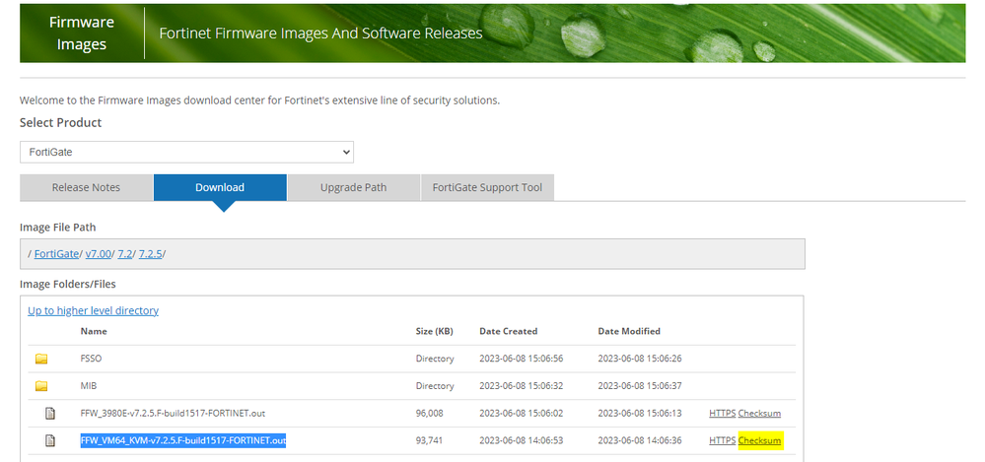Go to FortiGate Support Tool tab
Screen dimensions: 985x462
pyautogui.click(x=487, y=187)
